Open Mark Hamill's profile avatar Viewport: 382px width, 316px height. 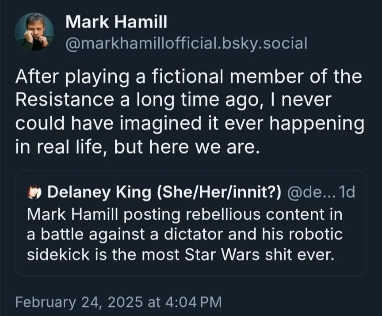(34, 32)
